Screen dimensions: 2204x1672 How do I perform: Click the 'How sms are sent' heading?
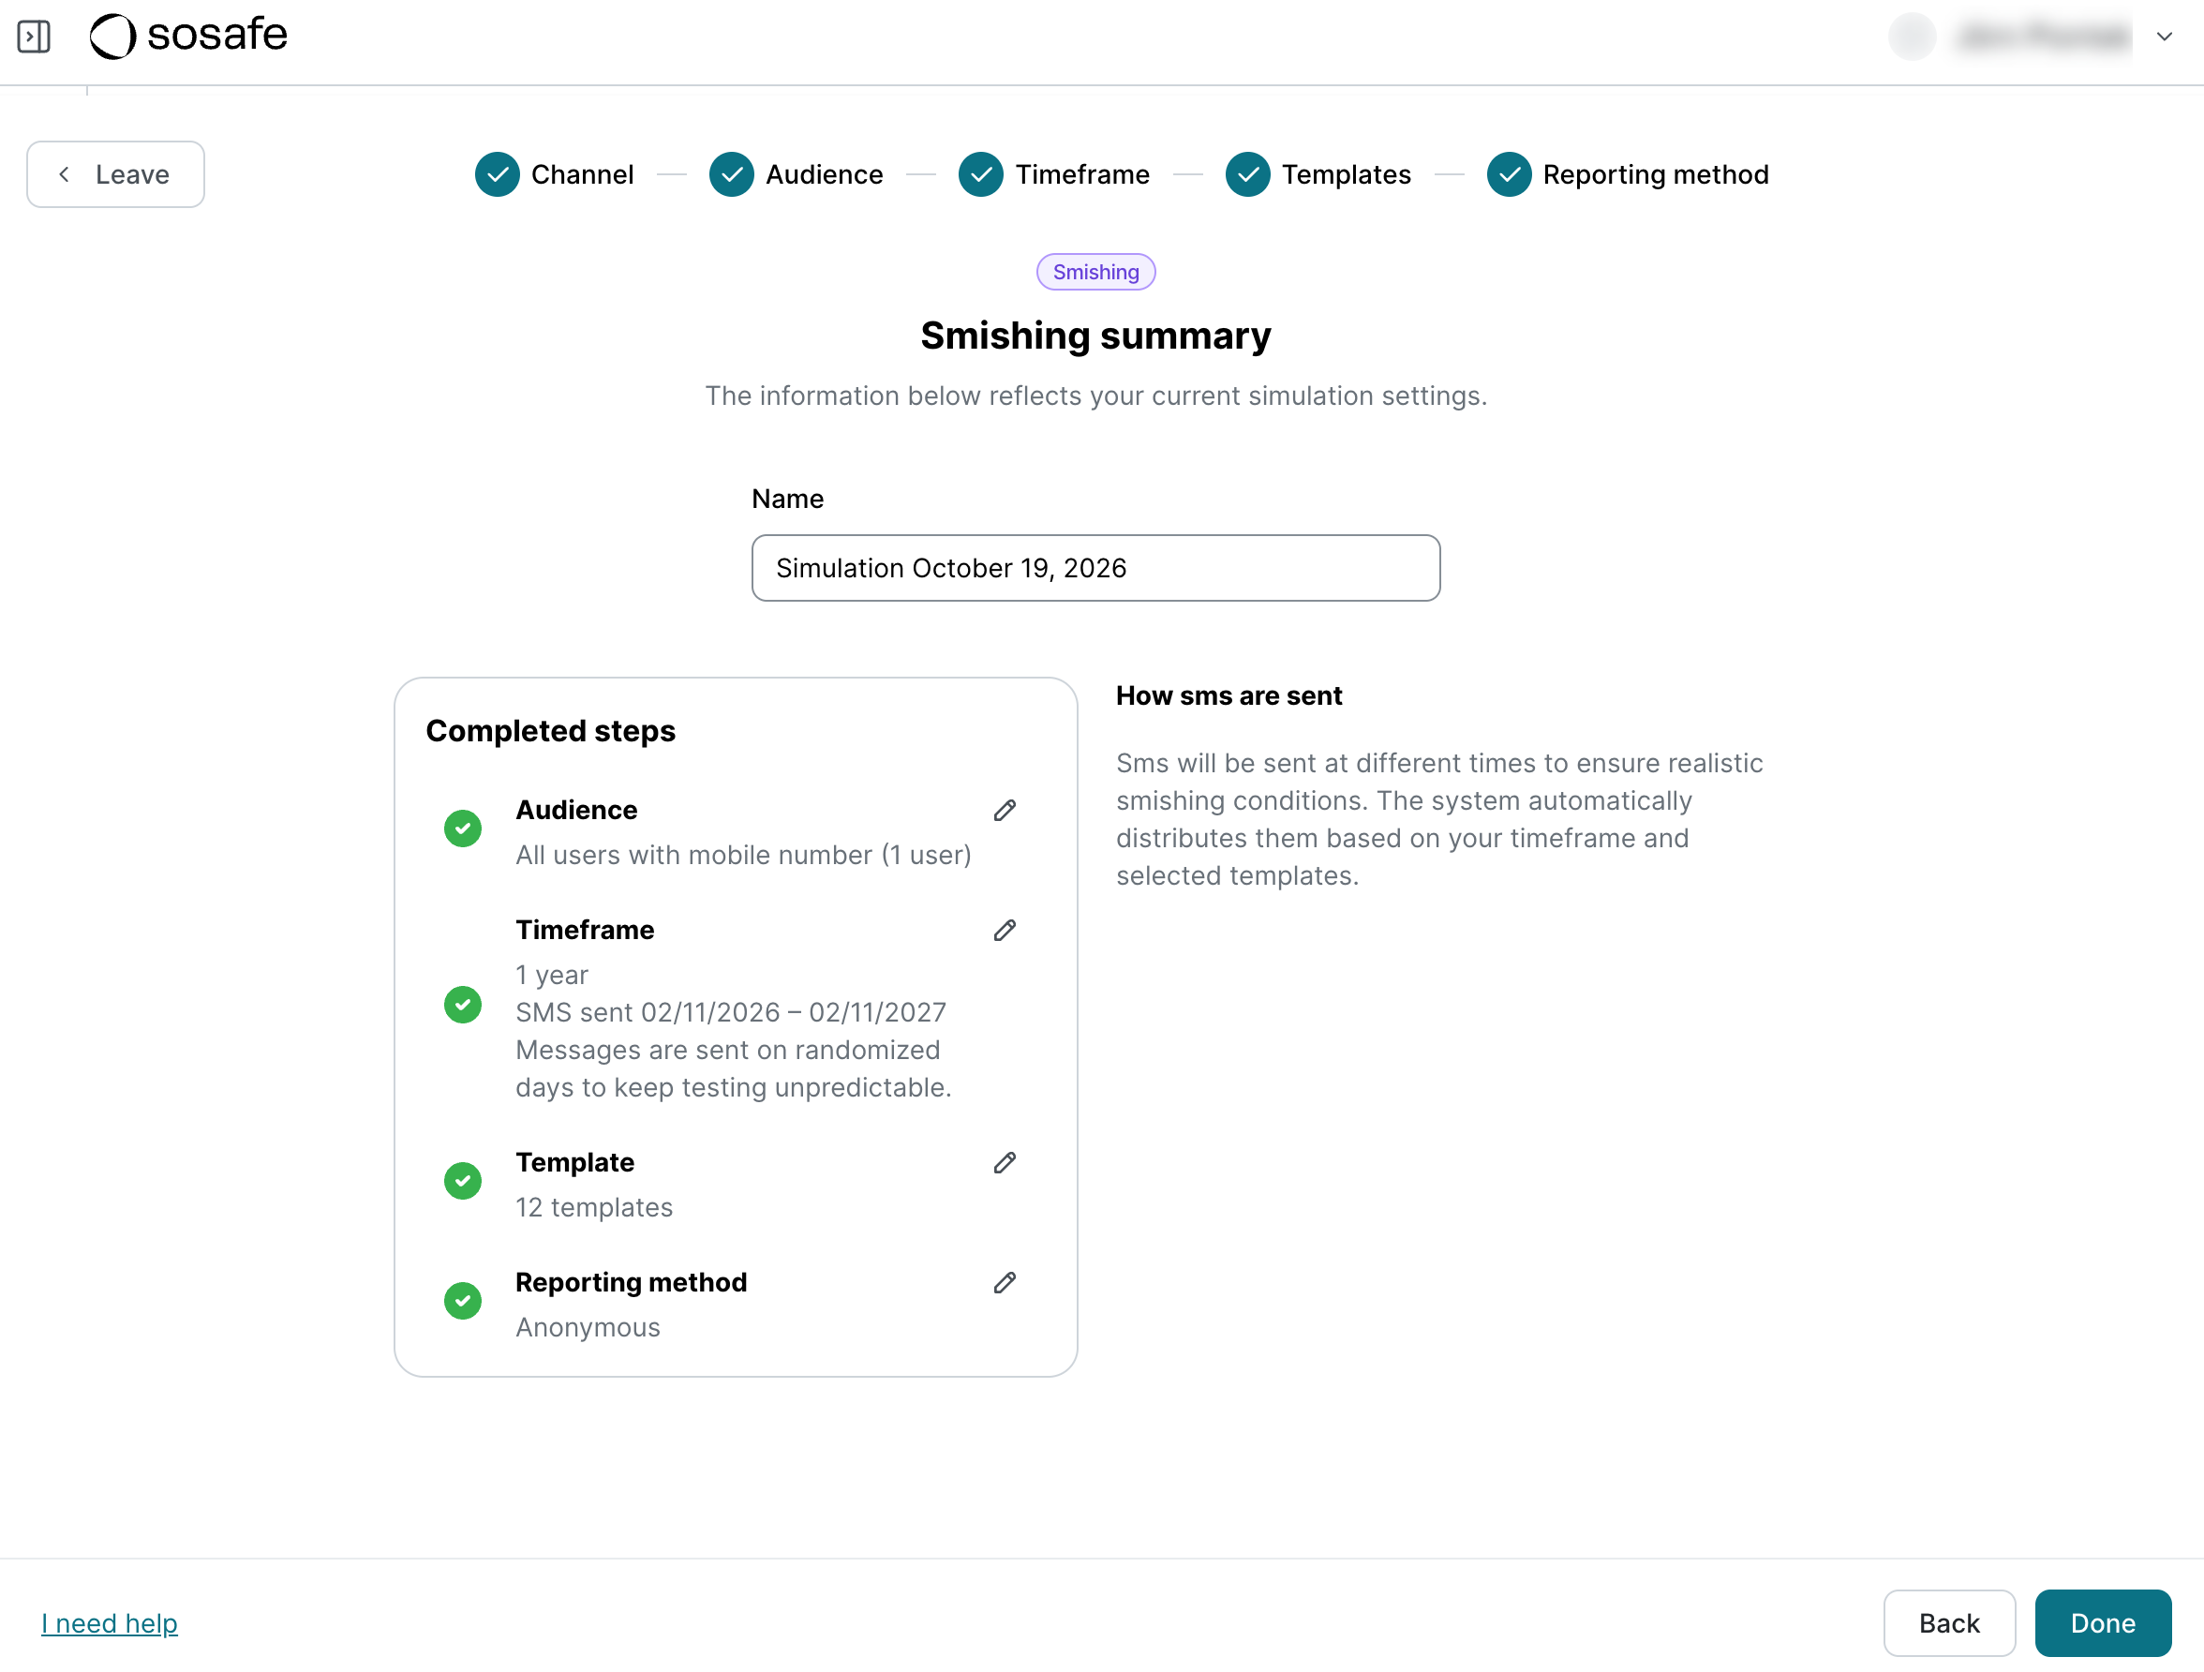click(1229, 695)
